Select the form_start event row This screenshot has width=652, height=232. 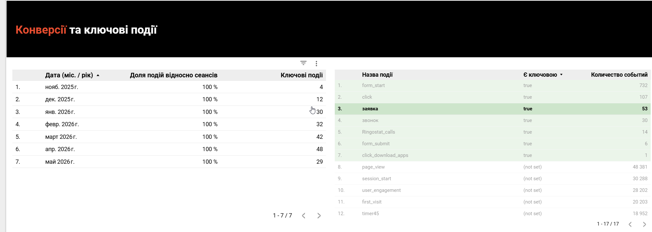[492, 85]
